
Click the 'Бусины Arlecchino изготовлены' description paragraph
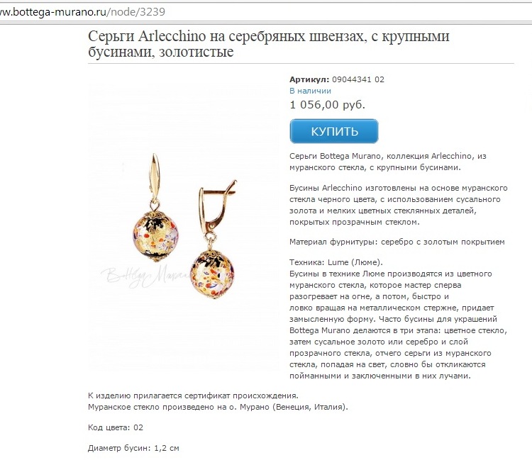[399, 205]
